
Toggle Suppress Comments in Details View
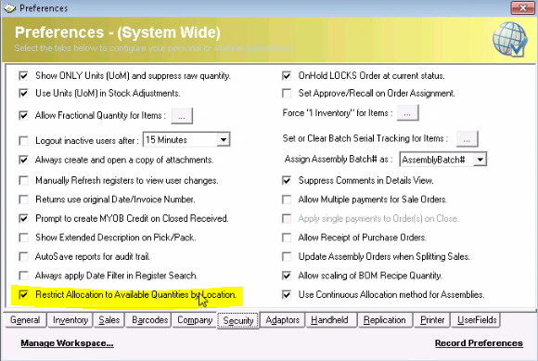click(287, 180)
